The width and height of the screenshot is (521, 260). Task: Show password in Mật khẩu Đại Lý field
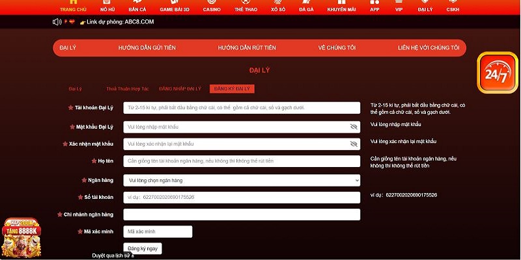(354, 127)
